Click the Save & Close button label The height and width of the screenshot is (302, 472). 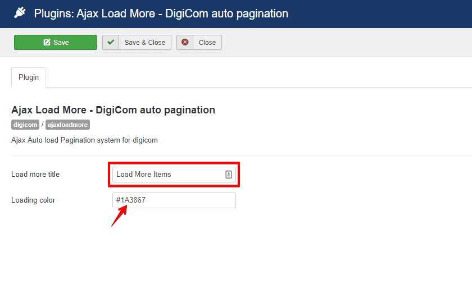tap(144, 43)
